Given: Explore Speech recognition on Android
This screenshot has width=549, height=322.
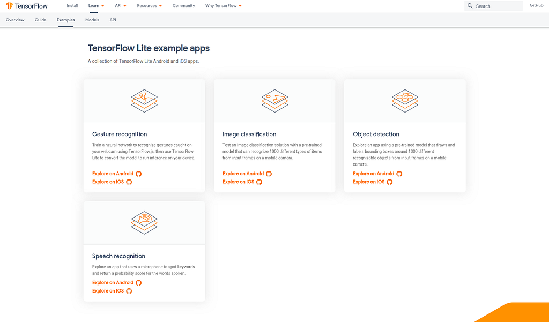Looking at the screenshot, I should [x=113, y=283].
